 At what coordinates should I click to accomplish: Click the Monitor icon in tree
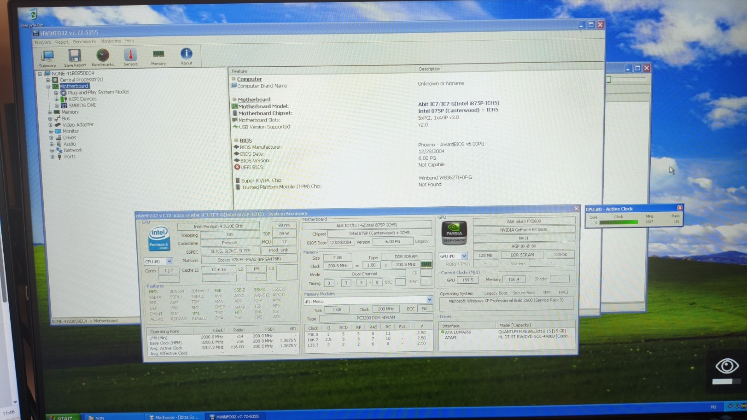pos(58,131)
